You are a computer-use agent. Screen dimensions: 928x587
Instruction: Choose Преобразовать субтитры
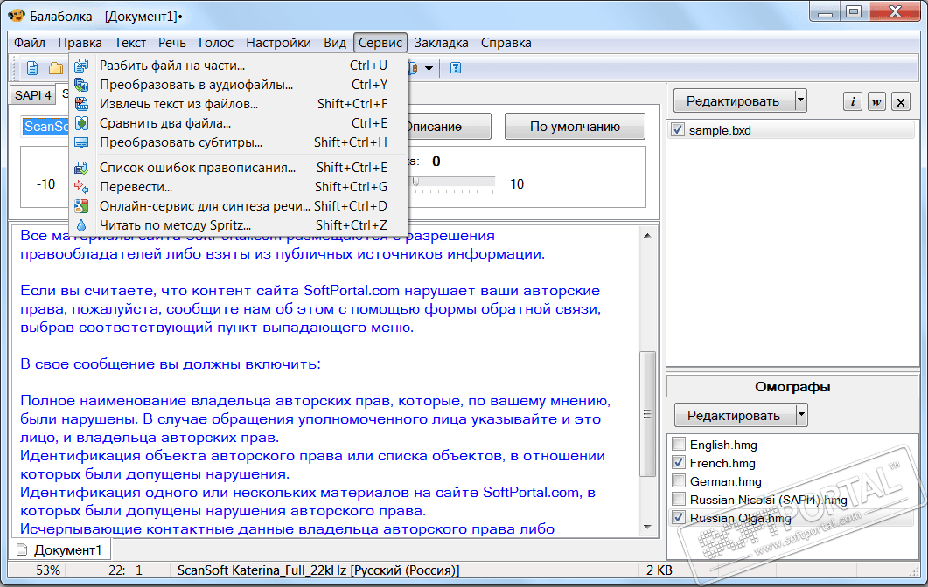pos(239,142)
